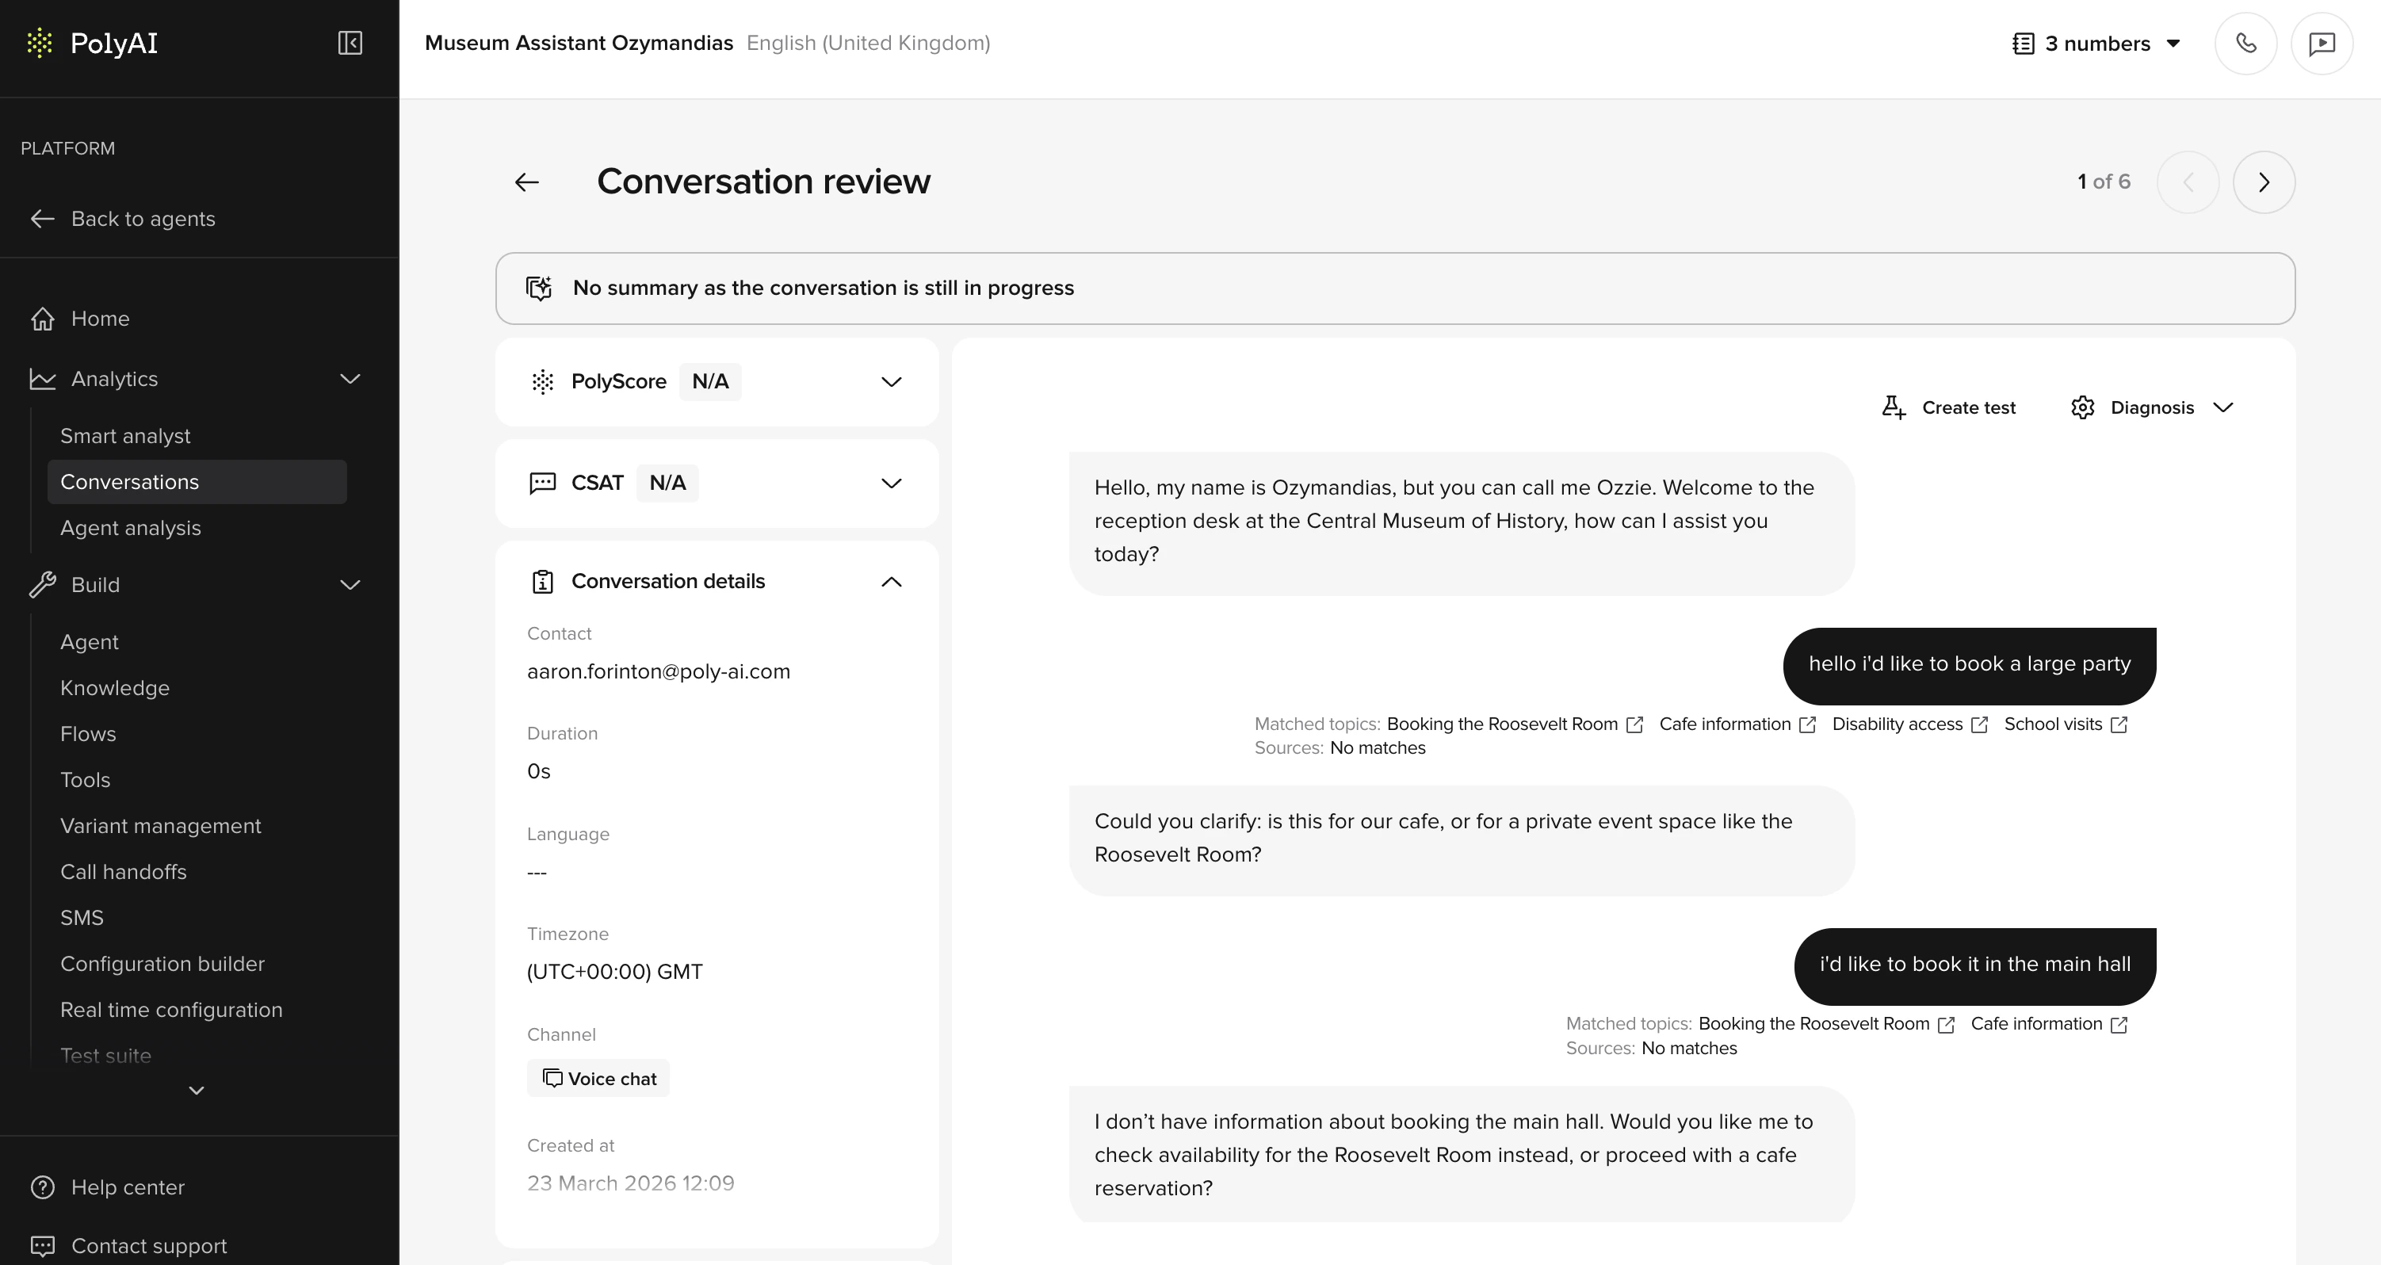Go to next conversation with right arrow
This screenshot has height=1265, width=2381.
[x=2264, y=181]
